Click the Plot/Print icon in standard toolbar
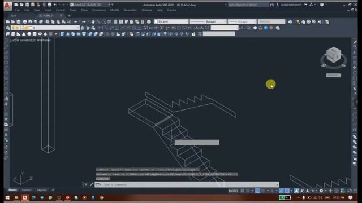362x203 pixels. tap(25, 21)
